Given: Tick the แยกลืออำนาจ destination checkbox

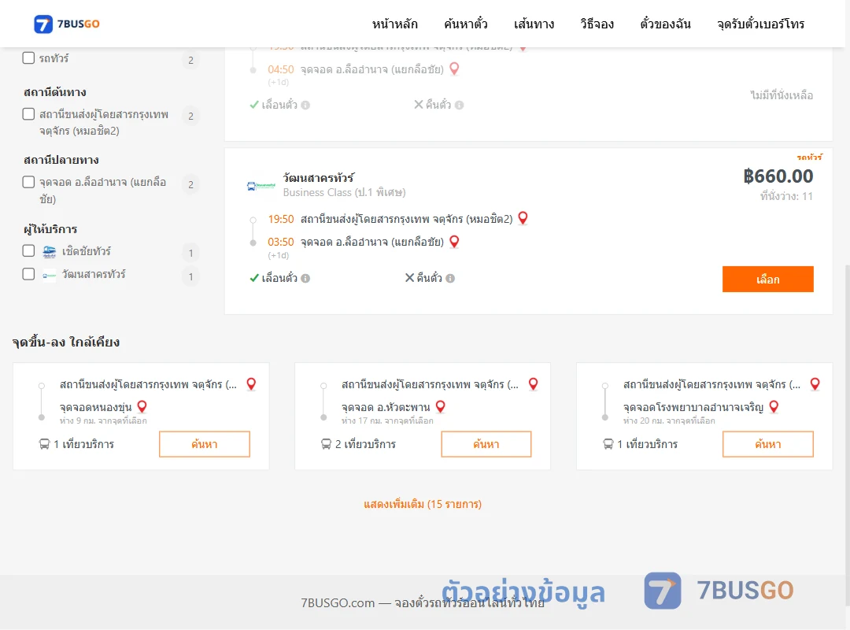Looking at the screenshot, I should [29, 182].
